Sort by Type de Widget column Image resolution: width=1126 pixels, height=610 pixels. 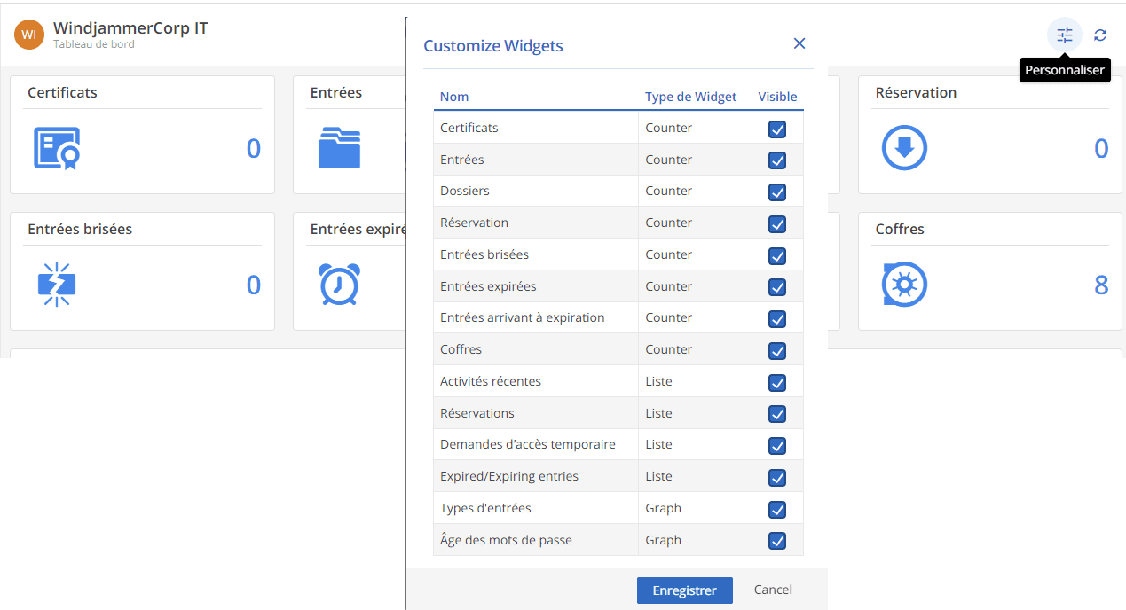pos(690,97)
